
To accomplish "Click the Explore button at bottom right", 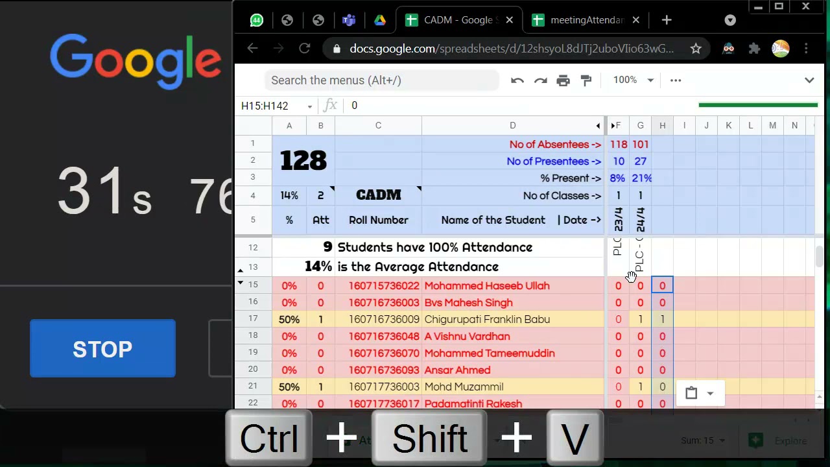I will pos(777,441).
